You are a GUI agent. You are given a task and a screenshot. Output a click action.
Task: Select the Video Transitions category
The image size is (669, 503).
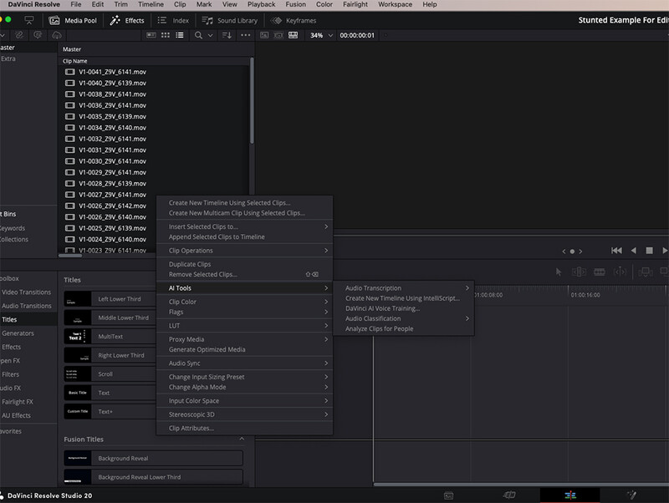[x=26, y=292]
